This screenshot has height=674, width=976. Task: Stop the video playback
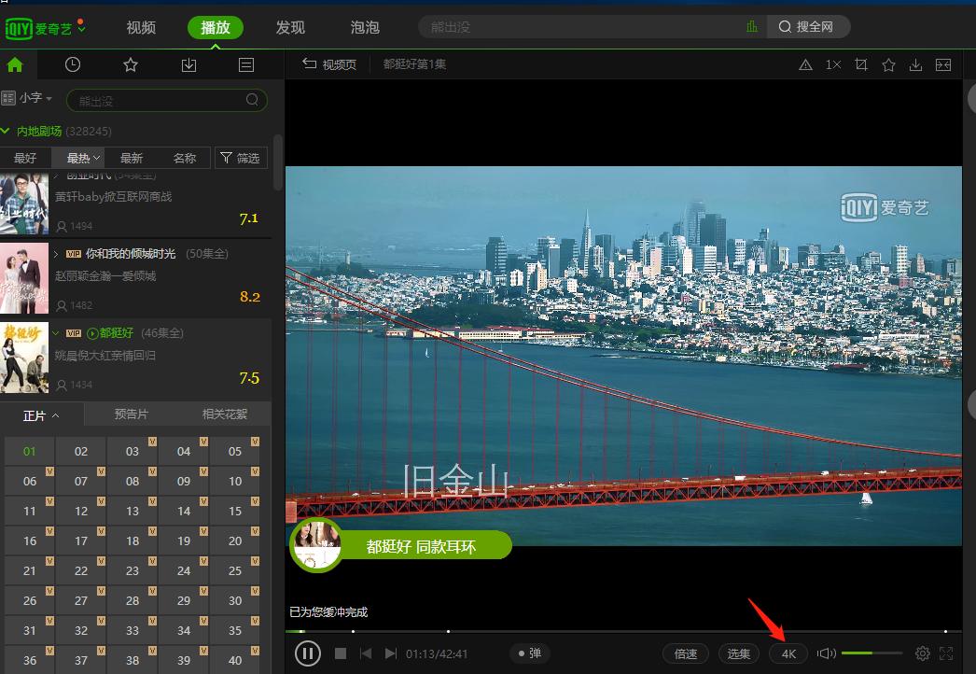point(341,653)
